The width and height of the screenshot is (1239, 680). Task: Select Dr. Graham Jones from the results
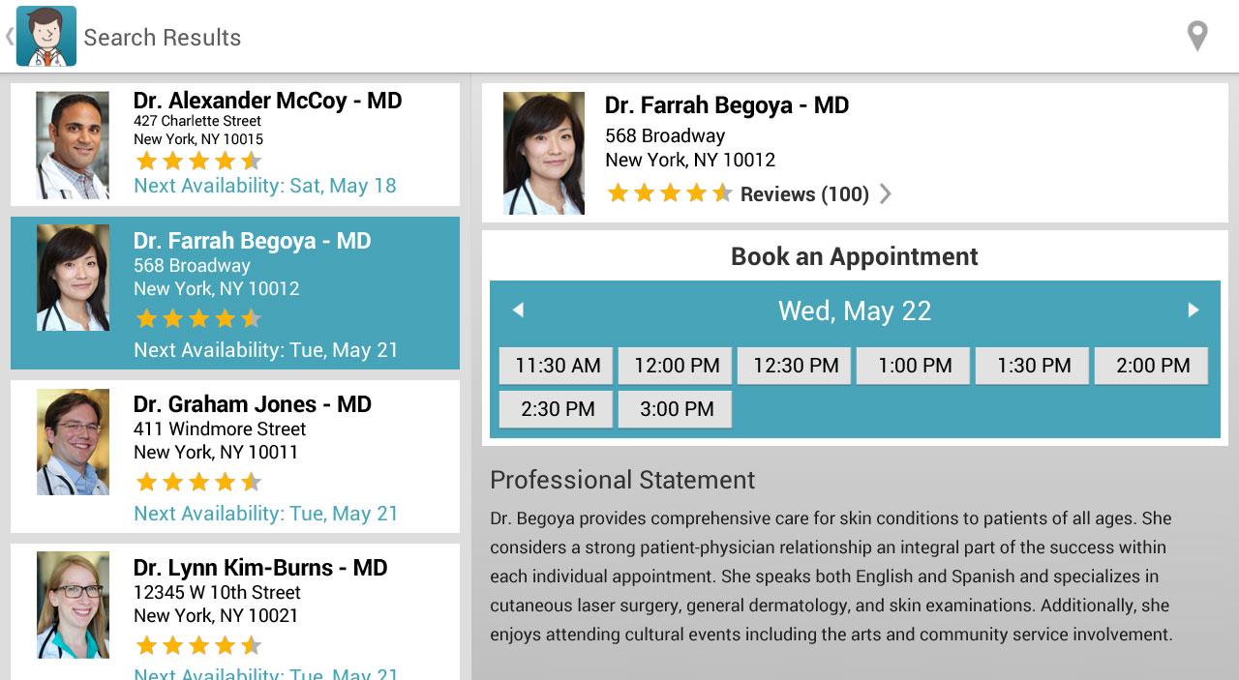tap(252, 404)
